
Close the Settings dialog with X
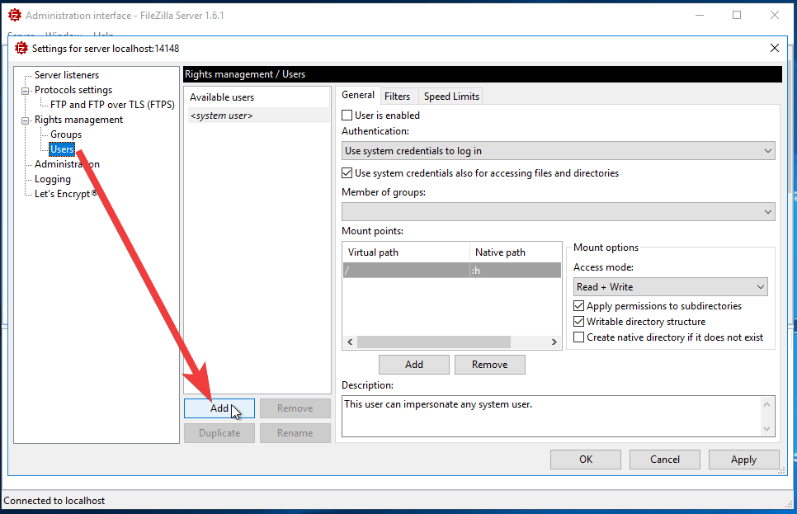coord(774,48)
